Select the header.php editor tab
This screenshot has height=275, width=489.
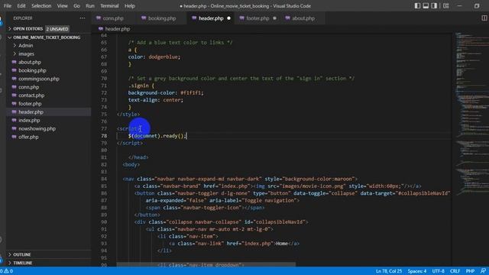pyautogui.click(x=211, y=18)
